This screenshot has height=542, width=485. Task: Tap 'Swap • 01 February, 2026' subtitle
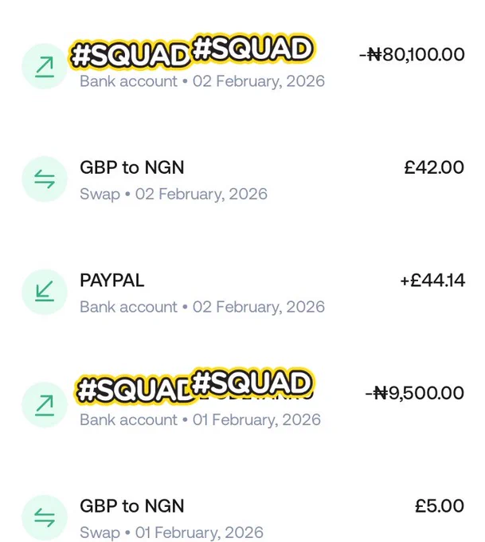[x=171, y=532]
